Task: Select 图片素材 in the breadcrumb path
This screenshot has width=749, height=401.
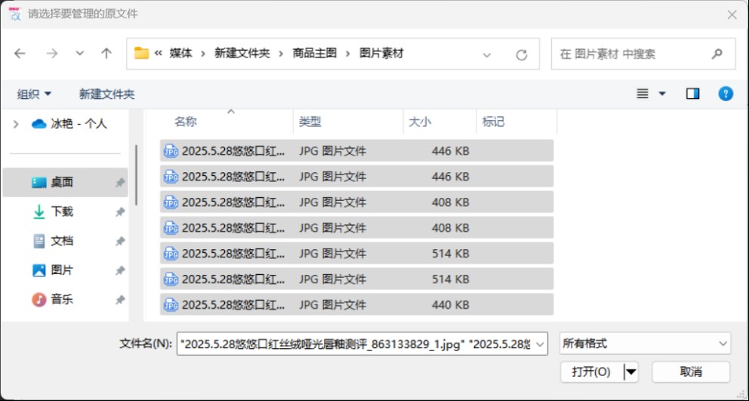Action: point(381,53)
